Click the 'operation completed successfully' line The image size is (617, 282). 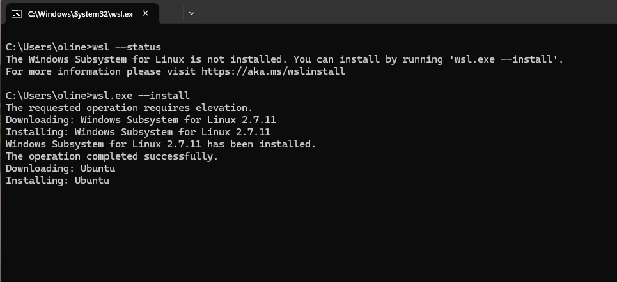[x=112, y=156]
